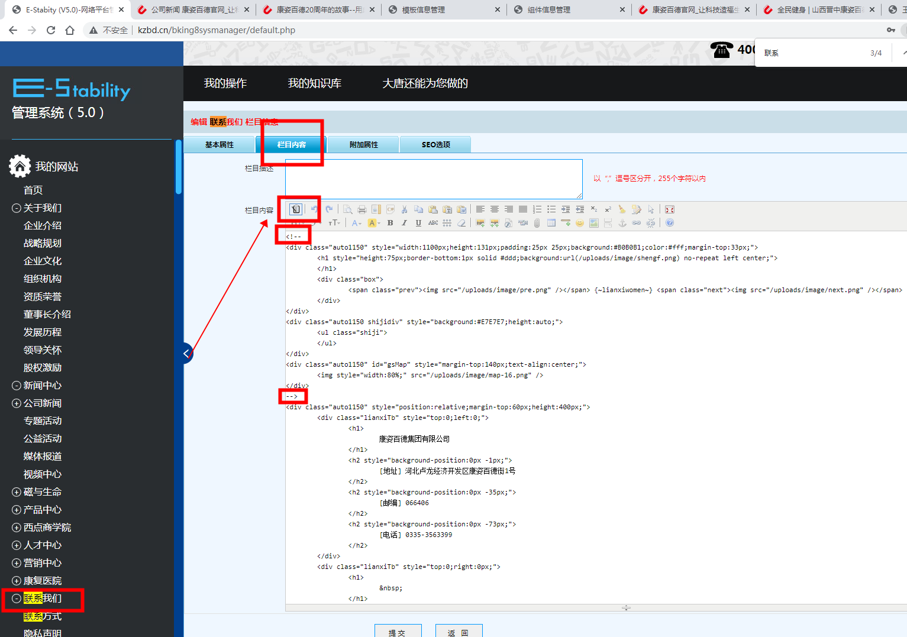Open batch image upload tool
This screenshot has width=907, height=637.
click(494, 223)
